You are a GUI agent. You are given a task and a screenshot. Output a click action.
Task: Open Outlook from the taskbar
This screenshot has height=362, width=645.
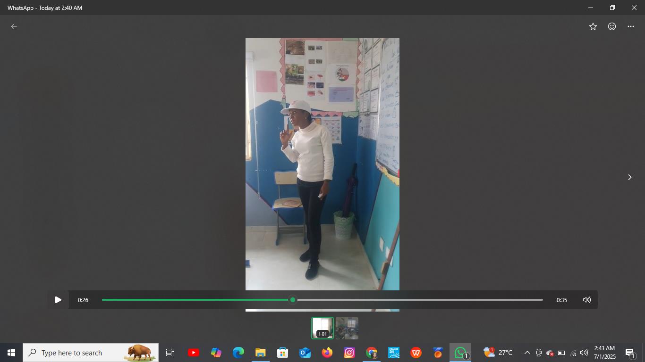[305, 353]
